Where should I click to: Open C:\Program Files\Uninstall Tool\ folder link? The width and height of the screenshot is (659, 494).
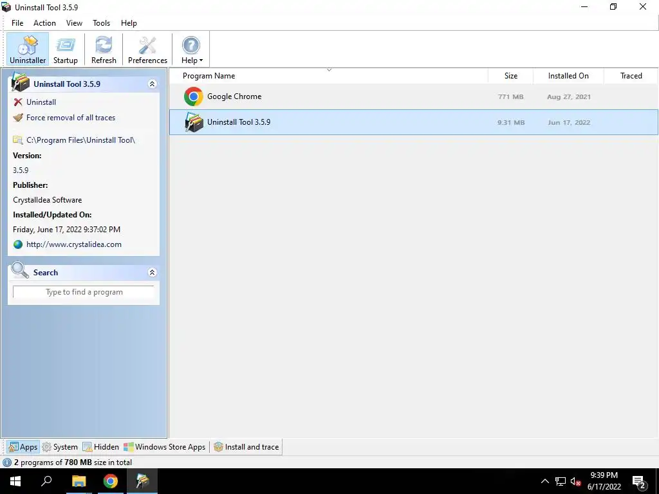click(80, 140)
